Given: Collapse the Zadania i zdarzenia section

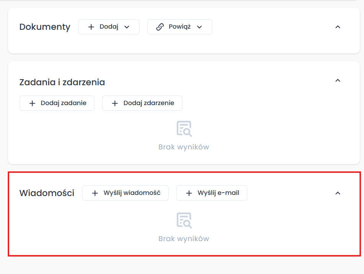Looking at the screenshot, I should [338, 81].
